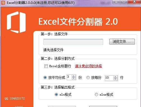The height and width of the screenshot is (107, 141).
Task: Increase the 份 count with up arrow
Action: pyautogui.click(x=74, y=76)
